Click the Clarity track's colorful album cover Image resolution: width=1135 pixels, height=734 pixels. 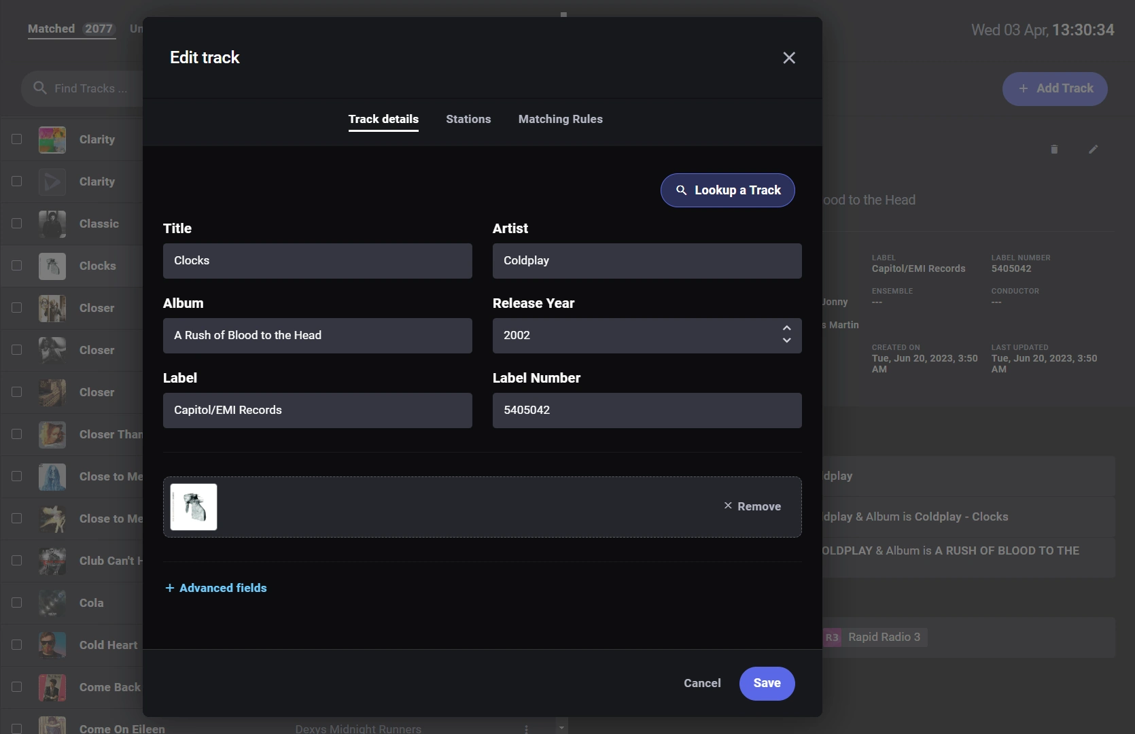click(x=52, y=139)
